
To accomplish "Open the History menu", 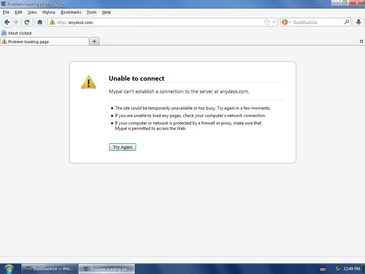I will coord(49,12).
